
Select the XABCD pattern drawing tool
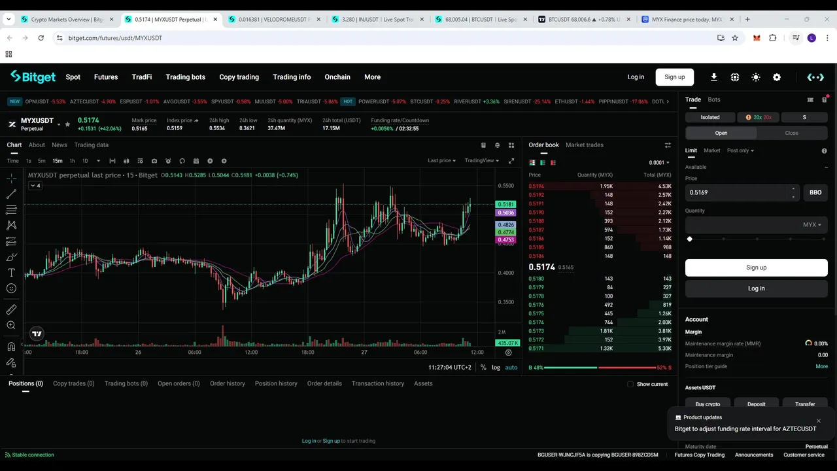tap(11, 226)
